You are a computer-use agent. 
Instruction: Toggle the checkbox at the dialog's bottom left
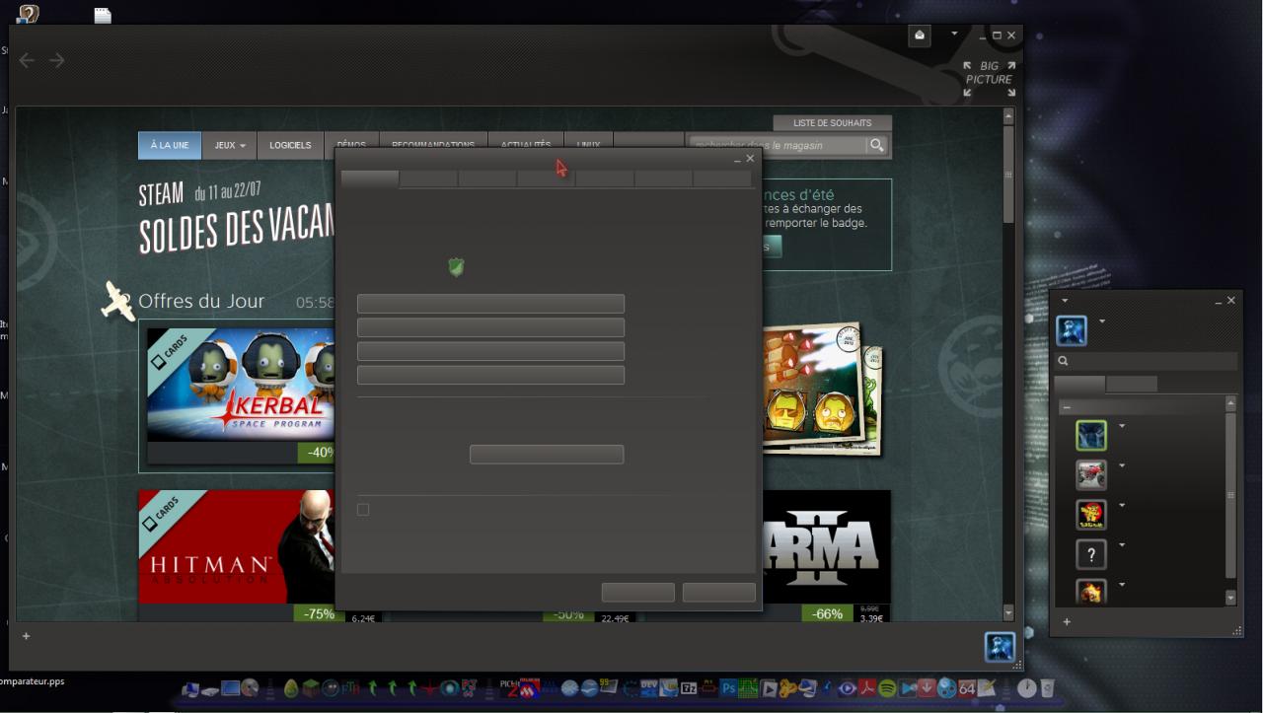click(363, 509)
